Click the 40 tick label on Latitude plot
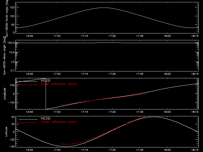 [x=13, y=117]
